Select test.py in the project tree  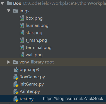53,99
